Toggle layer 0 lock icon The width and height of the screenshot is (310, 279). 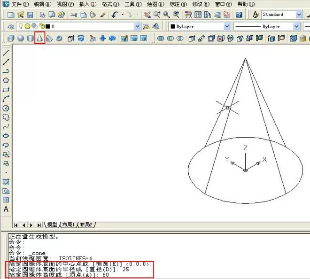point(42,26)
